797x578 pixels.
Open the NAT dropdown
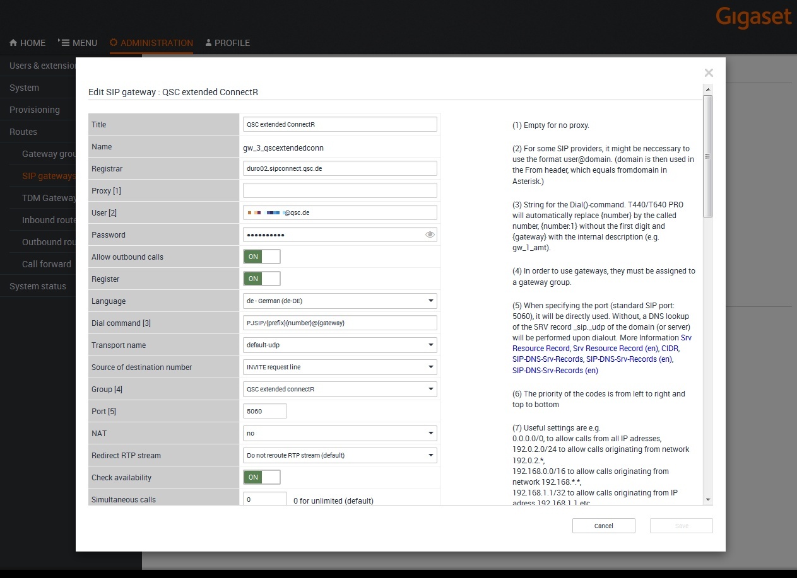pyautogui.click(x=340, y=433)
